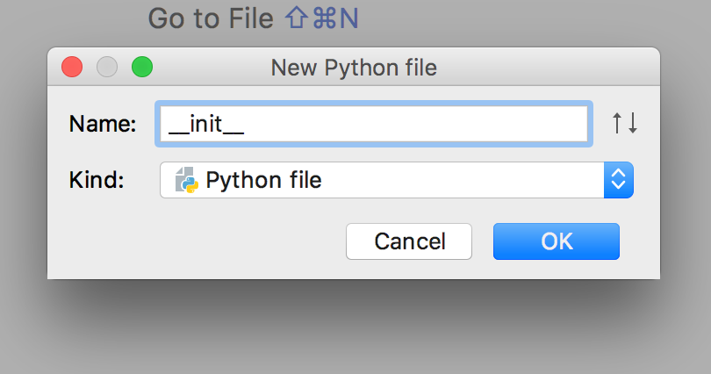Click the Name input field
Viewport: 711px width, 374px height.
pyautogui.click(x=374, y=124)
